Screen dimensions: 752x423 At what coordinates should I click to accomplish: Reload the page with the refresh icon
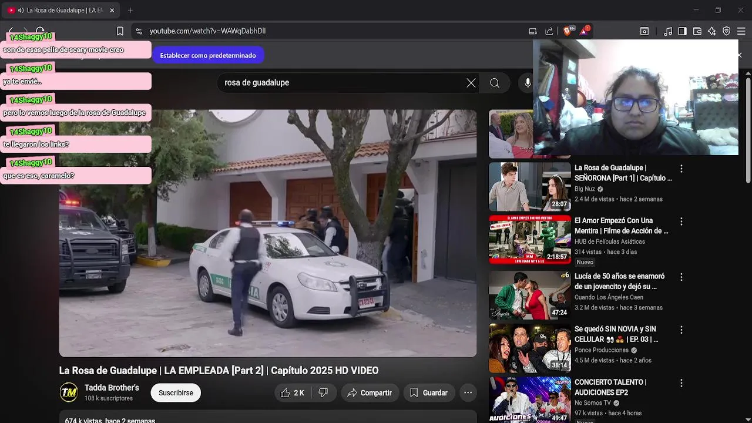pyautogui.click(x=40, y=31)
